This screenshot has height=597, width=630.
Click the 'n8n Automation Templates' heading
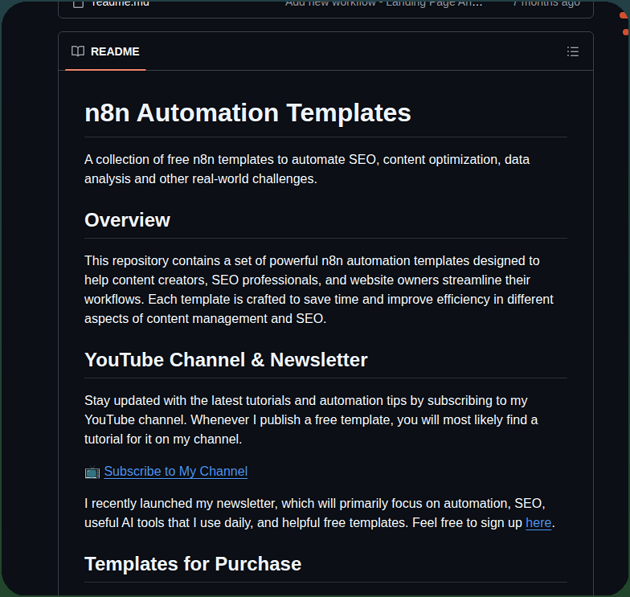coord(247,112)
